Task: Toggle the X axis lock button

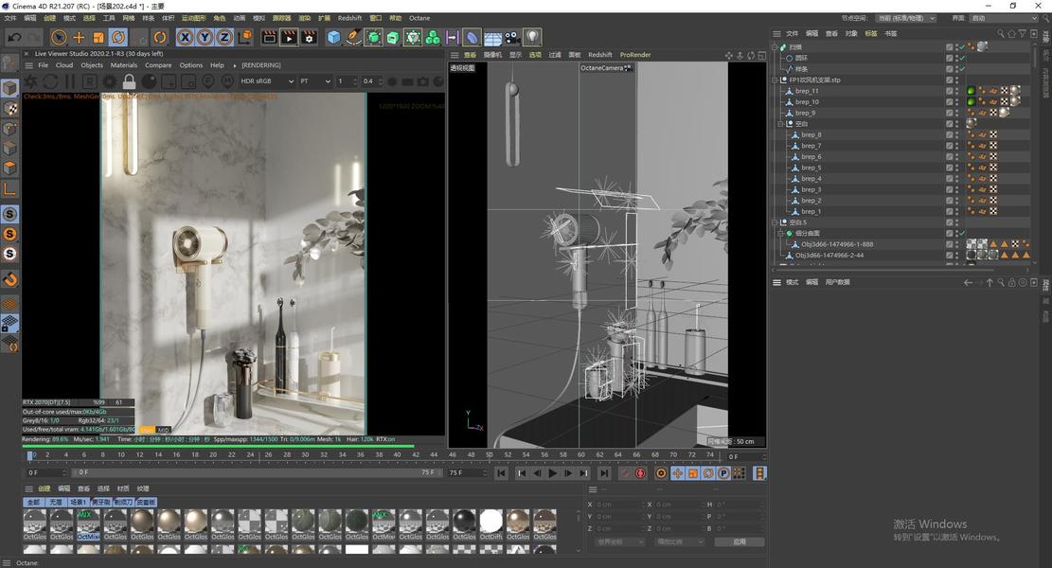Action: [x=185, y=38]
